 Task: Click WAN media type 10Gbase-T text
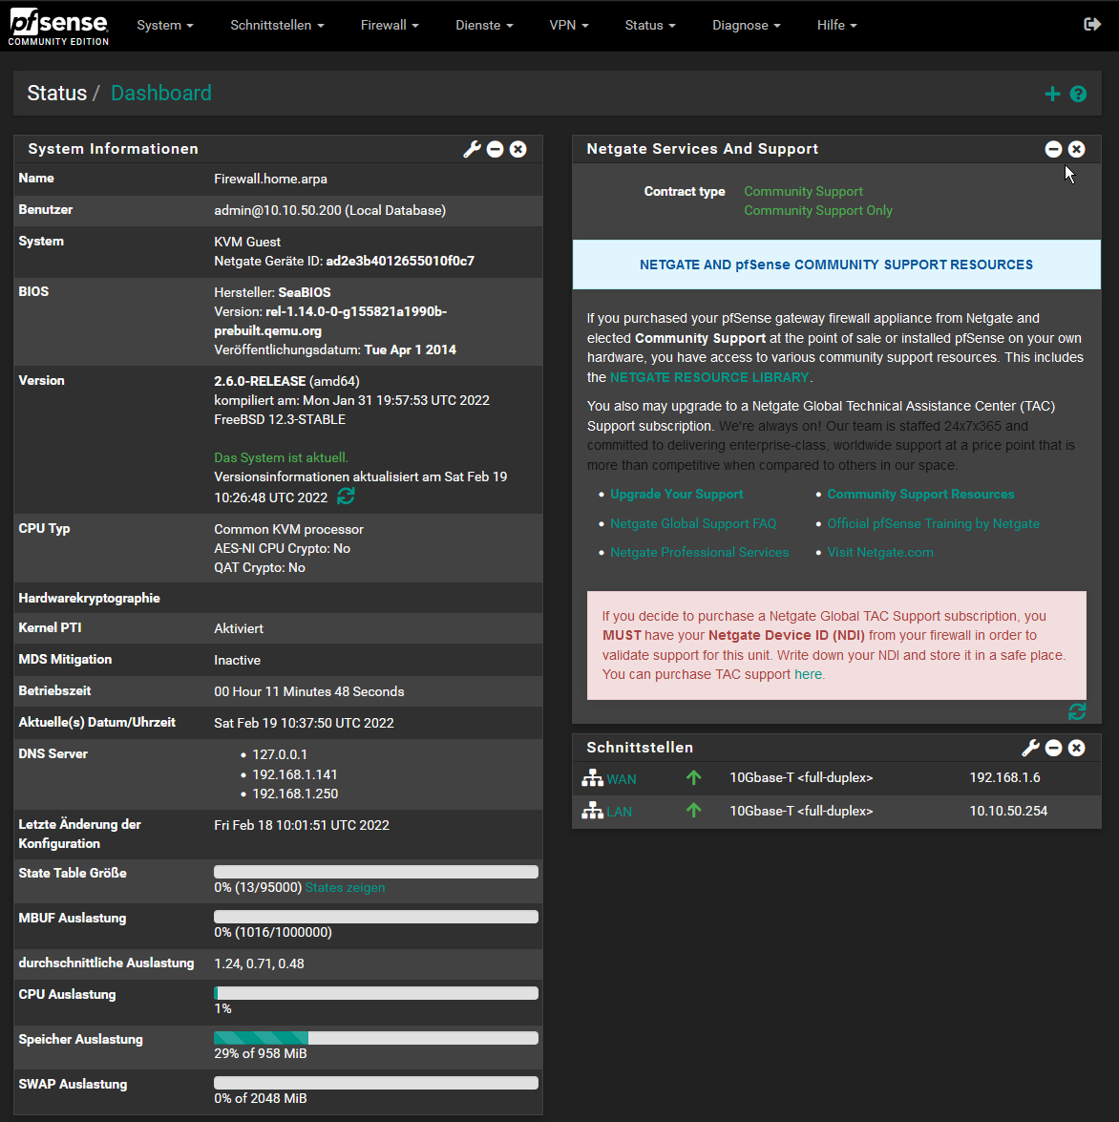tap(801, 778)
